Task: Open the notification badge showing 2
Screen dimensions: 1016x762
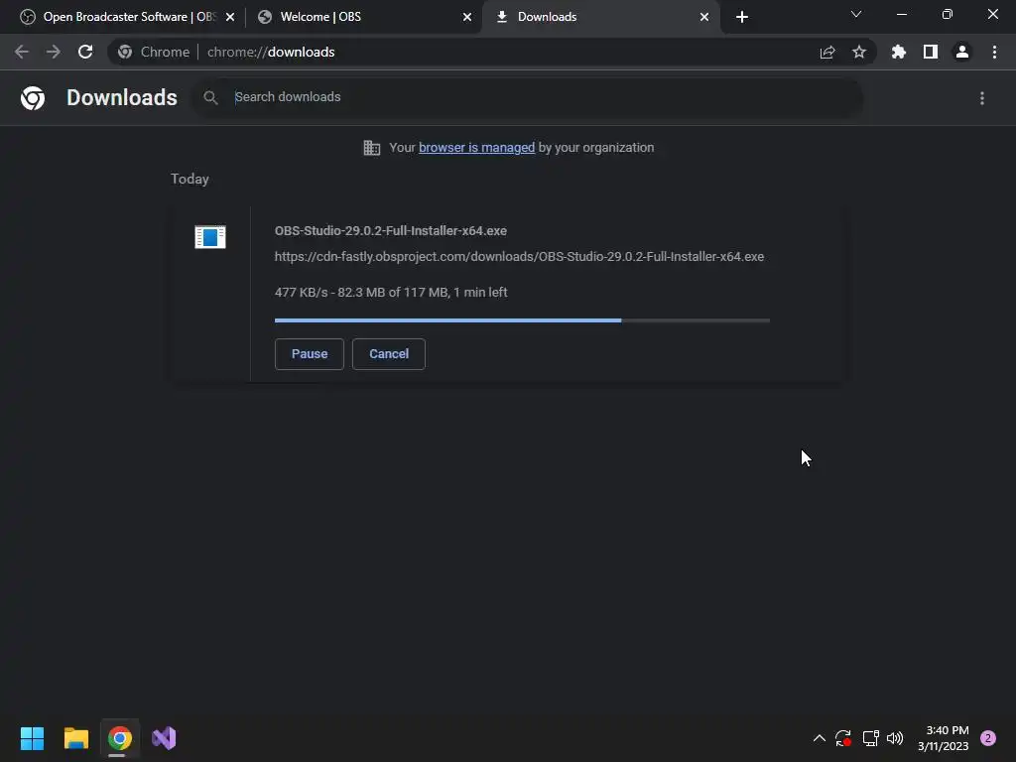Action: [x=988, y=738]
